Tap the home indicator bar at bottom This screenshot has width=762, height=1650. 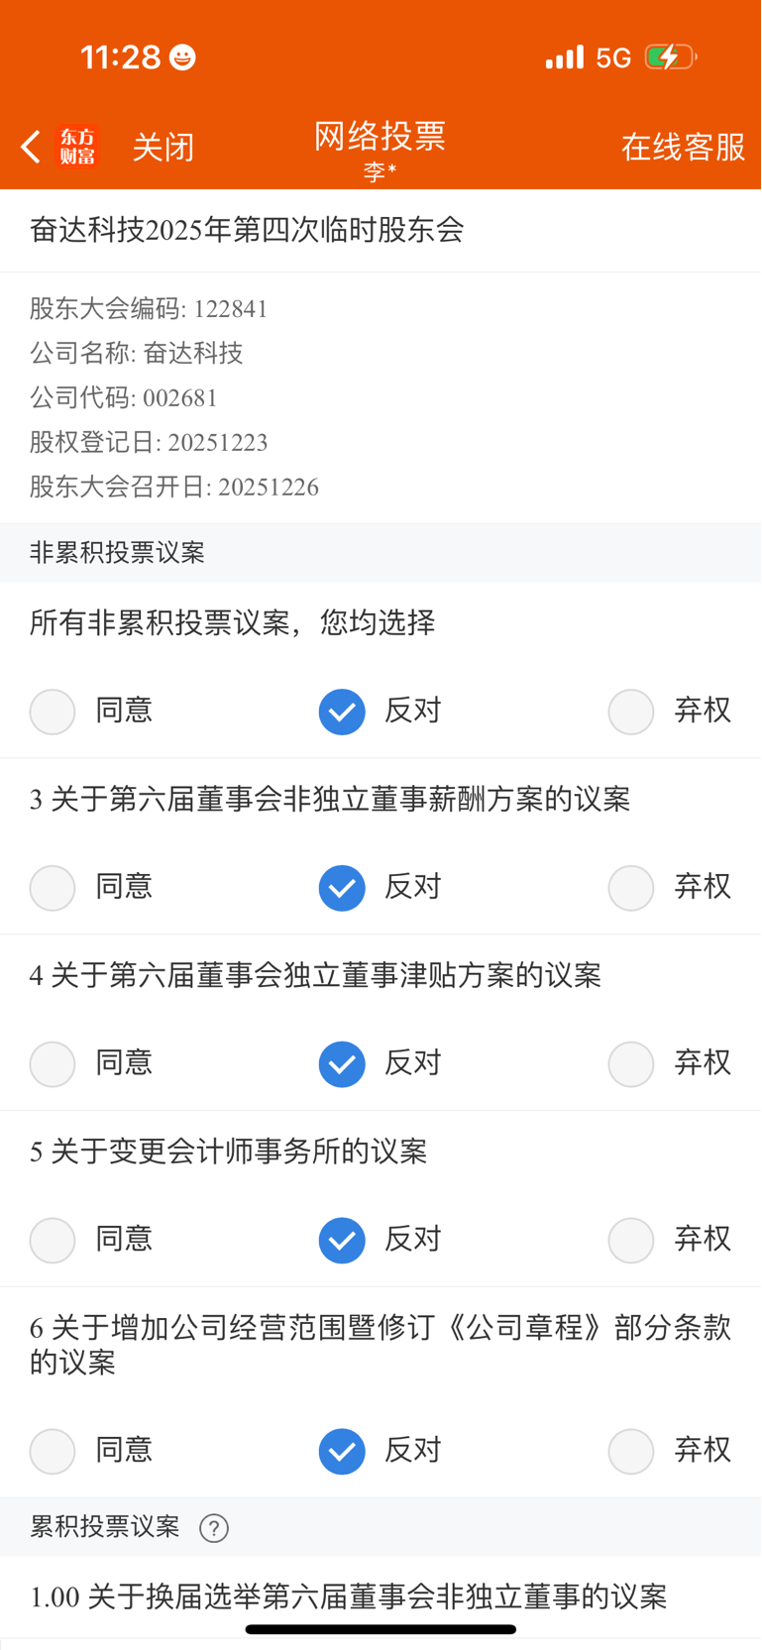381,1629
